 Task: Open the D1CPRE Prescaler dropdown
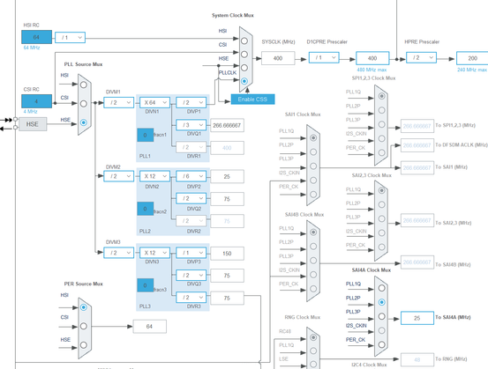point(324,57)
